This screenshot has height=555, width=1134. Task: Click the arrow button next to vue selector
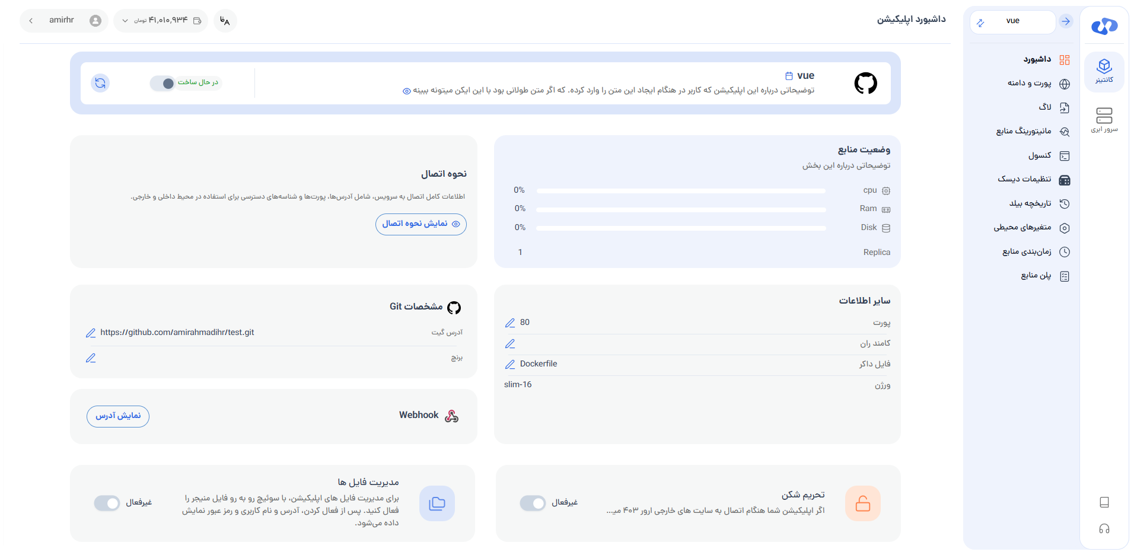[x=1066, y=21]
